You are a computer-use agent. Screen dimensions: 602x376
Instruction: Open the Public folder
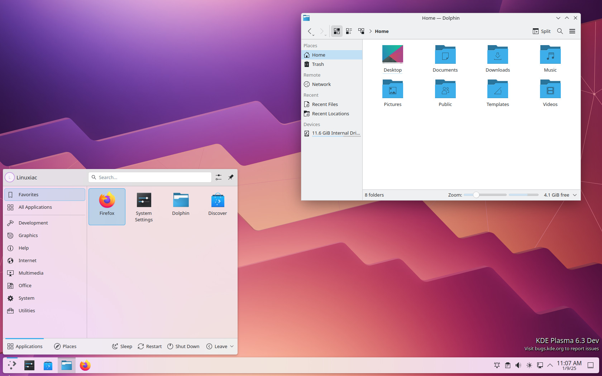(445, 93)
